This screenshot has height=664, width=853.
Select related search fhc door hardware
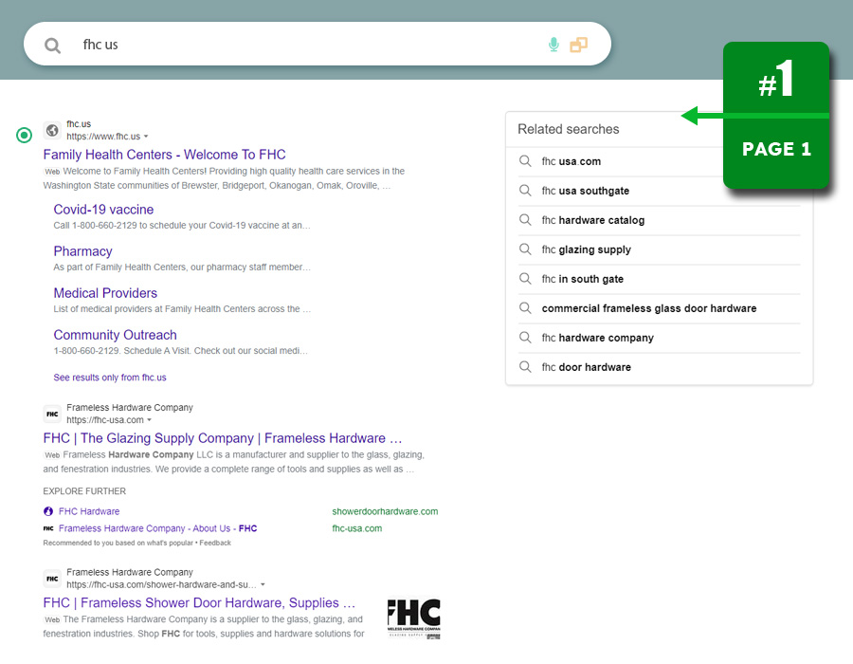point(587,367)
